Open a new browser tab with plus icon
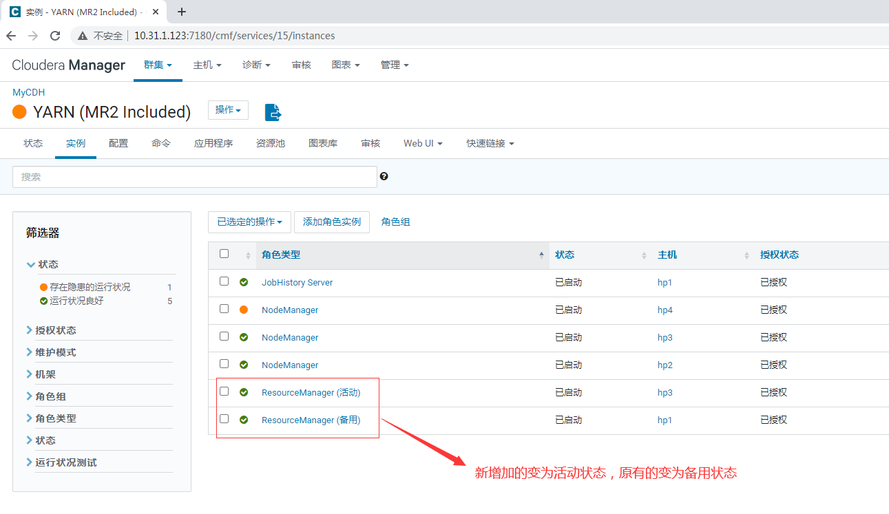 coord(182,12)
